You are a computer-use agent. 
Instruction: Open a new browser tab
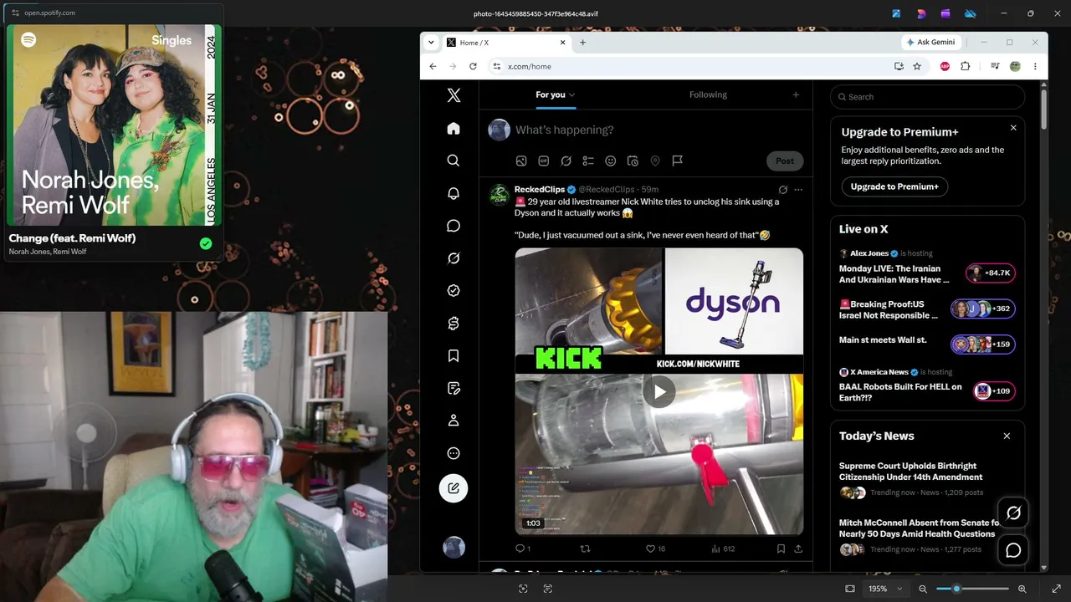pos(582,43)
